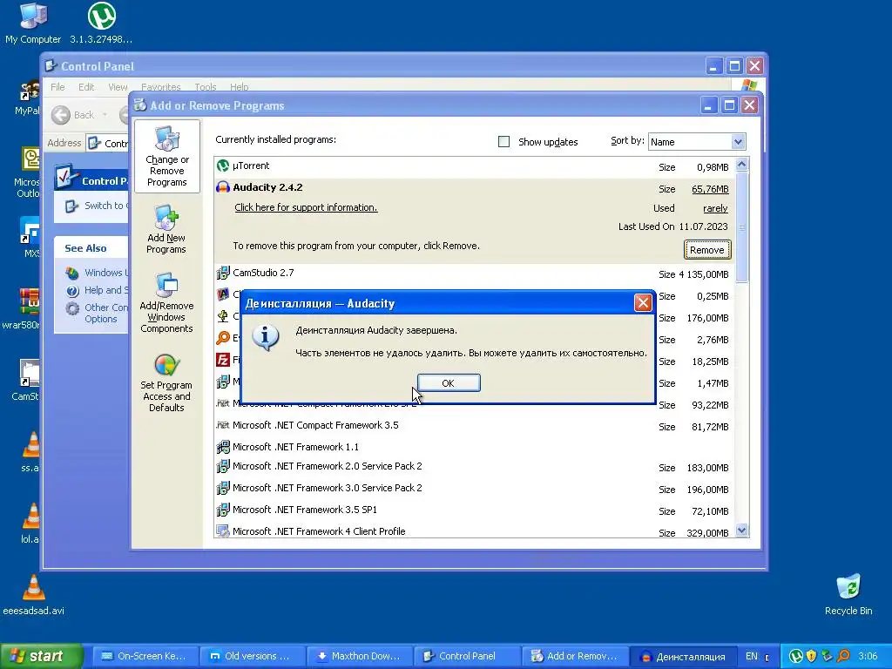Open the Recycle Bin desktop icon
The width and height of the screenshot is (892, 669).
[848, 596]
